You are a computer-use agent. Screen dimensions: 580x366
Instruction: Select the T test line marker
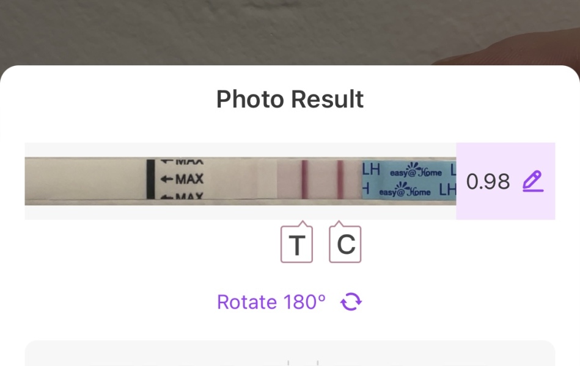pos(296,245)
